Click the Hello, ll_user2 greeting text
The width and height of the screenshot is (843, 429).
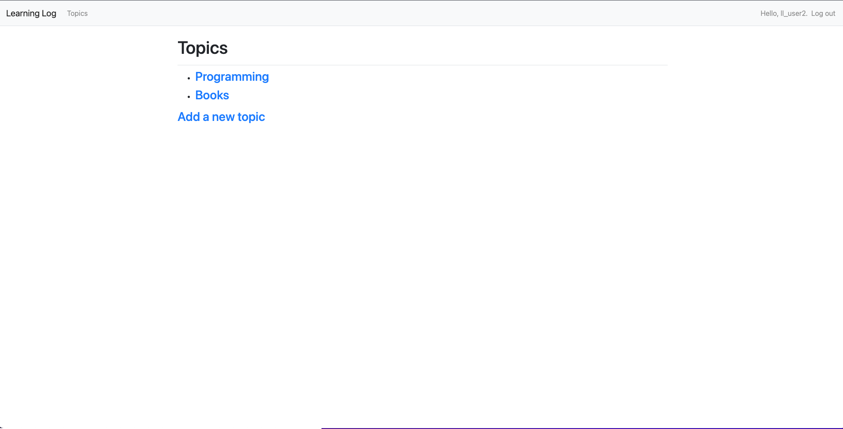point(784,13)
